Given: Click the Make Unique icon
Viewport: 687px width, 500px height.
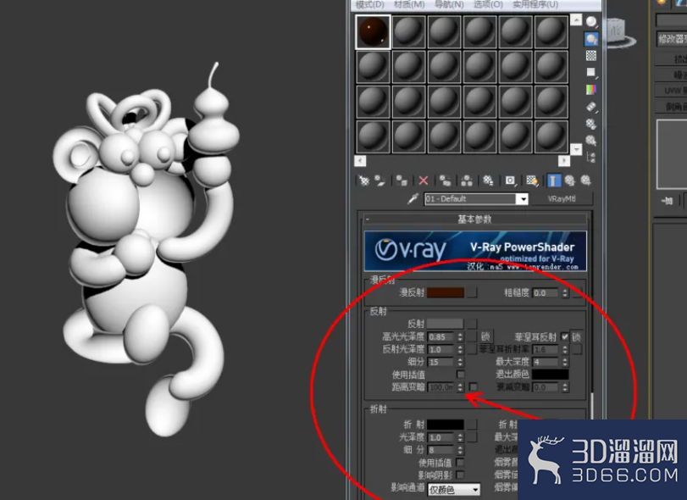Looking at the screenshot, I should 467,181.
